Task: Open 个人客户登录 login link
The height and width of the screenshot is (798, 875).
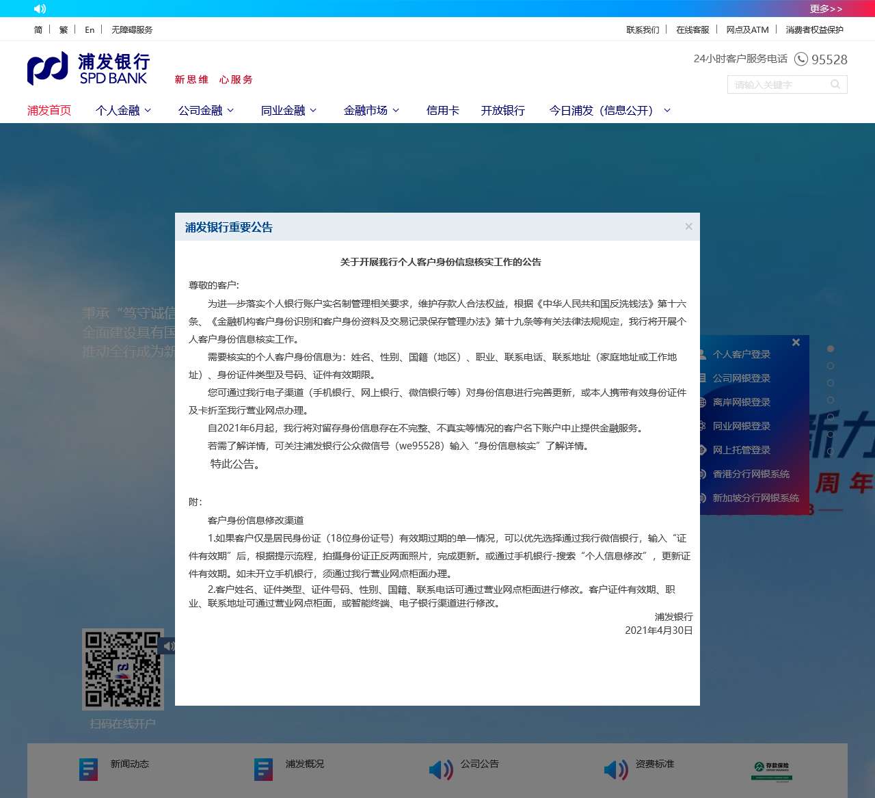Action: [x=741, y=354]
